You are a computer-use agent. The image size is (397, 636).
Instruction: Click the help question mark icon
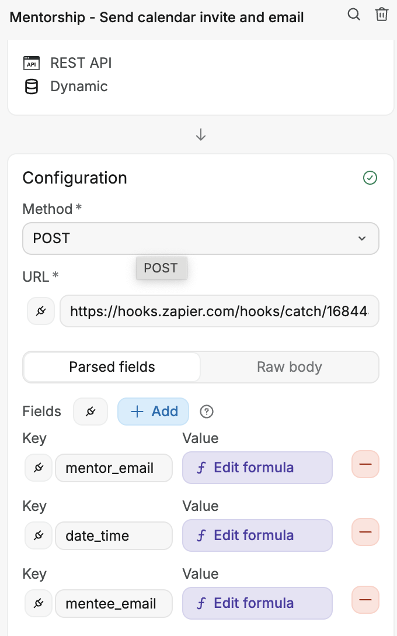pyautogui.click(x=207, y=412)
